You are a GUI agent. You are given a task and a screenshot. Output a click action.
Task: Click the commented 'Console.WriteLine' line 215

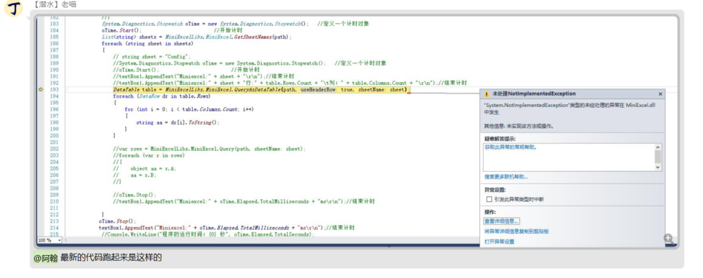click(x=208, y=234)
